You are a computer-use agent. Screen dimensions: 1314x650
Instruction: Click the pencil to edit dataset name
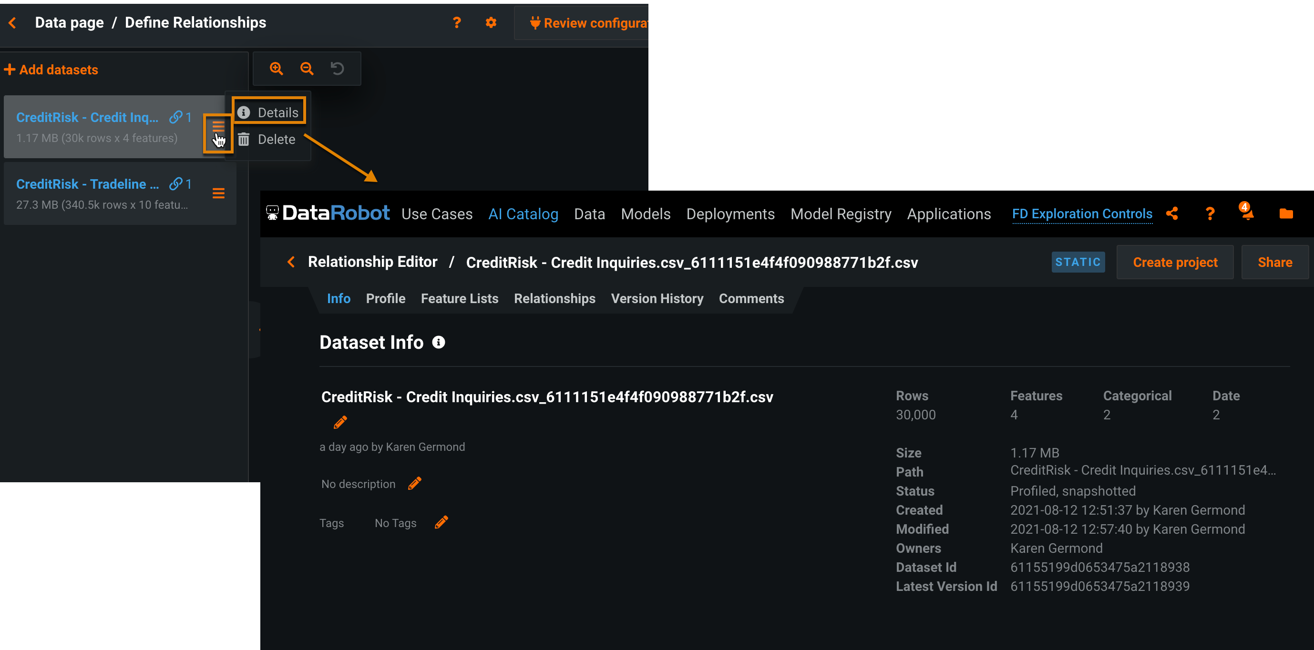point(340,422)
